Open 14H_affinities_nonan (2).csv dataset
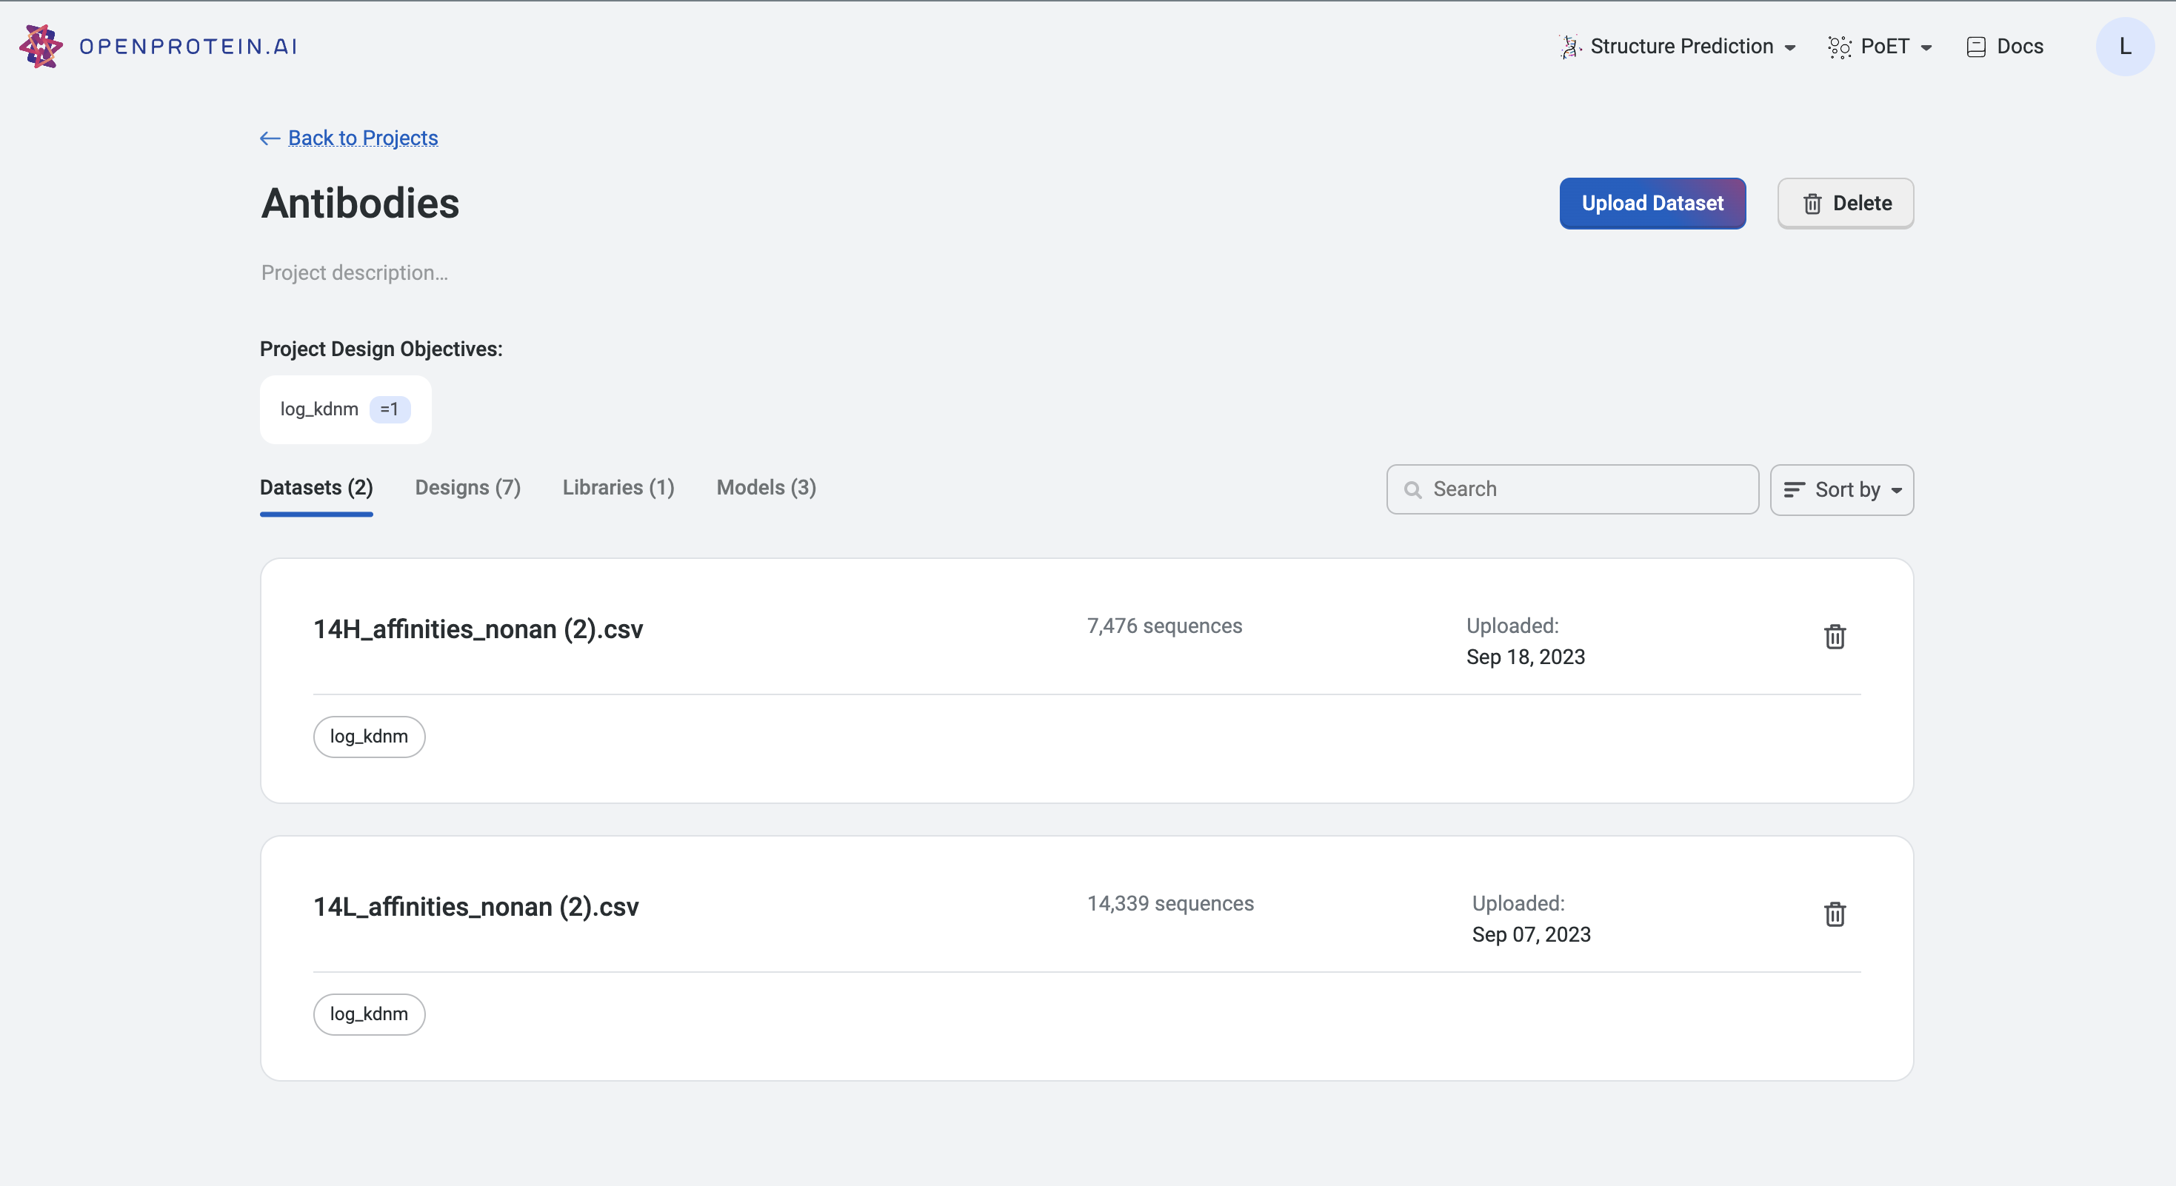Viewport: 2176px width, 1186px height. click(478, 629)
